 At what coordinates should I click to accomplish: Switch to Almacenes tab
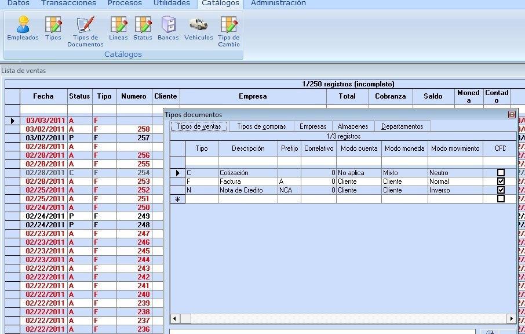pyautogui.click(x=353, y=126)
